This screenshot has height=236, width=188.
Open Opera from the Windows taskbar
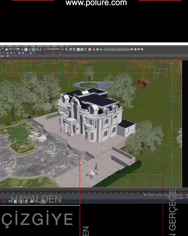(4, 201)
